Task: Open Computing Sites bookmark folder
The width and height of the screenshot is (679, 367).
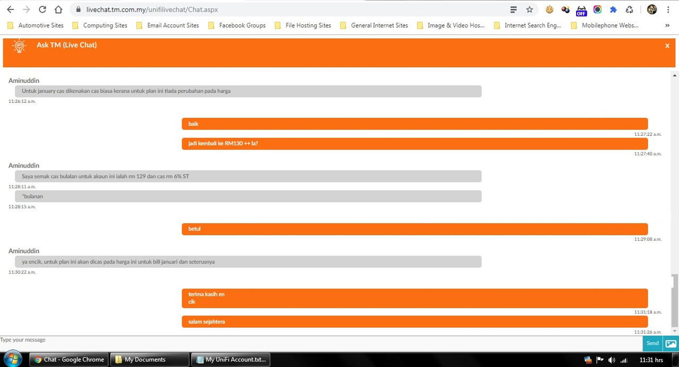Action: click(x=100, y=25)
